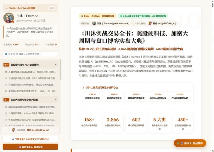The height and width of the screenshot is (152, 214).
Task: Open the 川沐 Trumoo profile avatar
Action: coord(8,18)
